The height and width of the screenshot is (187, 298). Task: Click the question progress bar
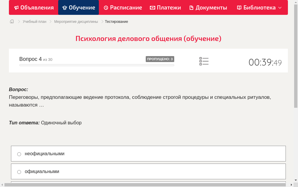click(96, 65)
